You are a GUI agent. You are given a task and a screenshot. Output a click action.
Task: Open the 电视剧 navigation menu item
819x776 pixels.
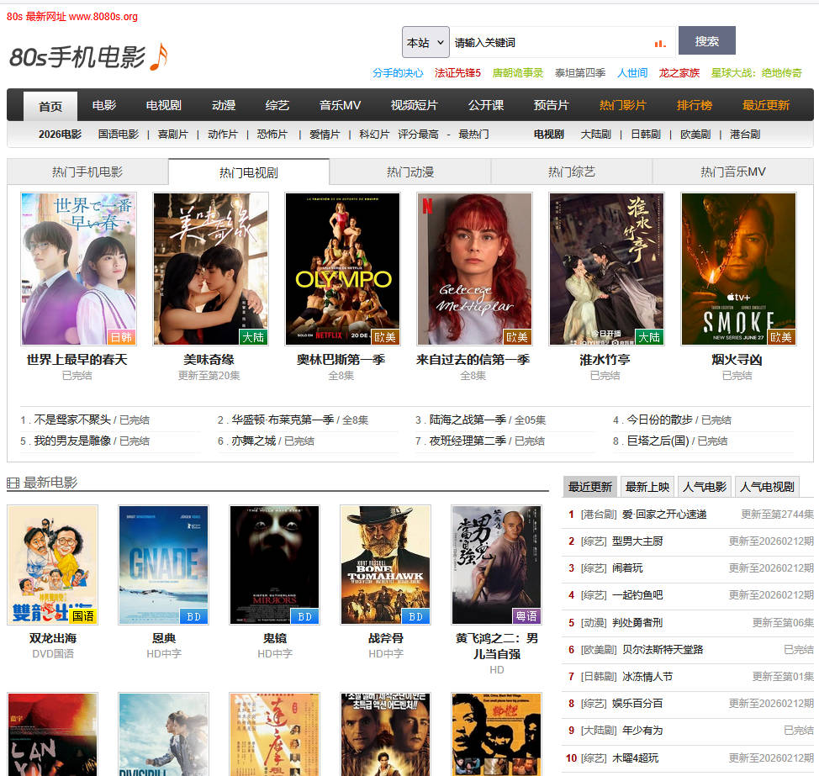163,106
